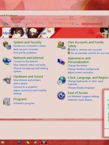
Task: Click the Control Panel icon in address bar
Action: [x=4, y=24]
